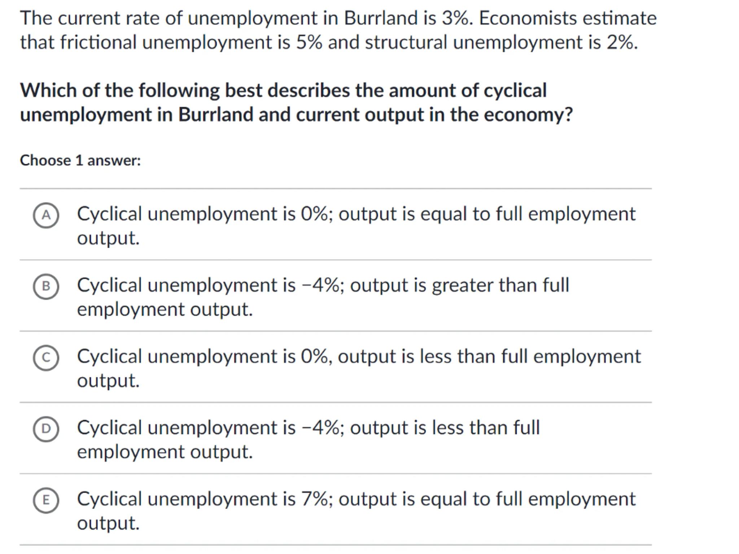Screen dimensions: 739x554
Task: Click the word "structural" in the intro paragraph
Action: point(406,42)
